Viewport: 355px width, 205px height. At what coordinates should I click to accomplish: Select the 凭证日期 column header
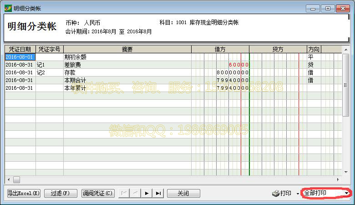pos(20,49)
